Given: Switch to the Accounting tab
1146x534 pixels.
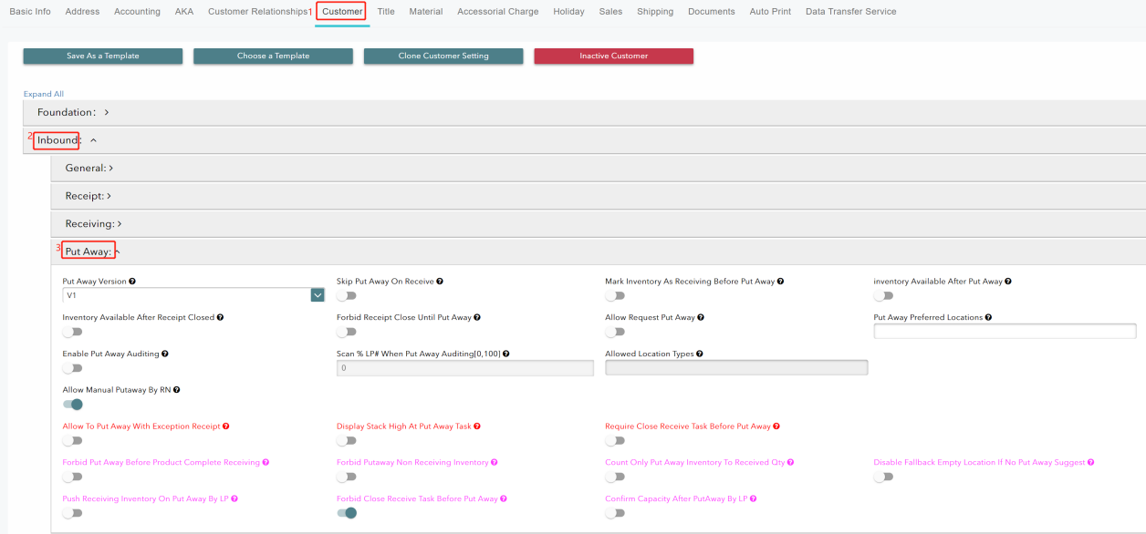Looking at the screenshot, I should coord(137,12).
